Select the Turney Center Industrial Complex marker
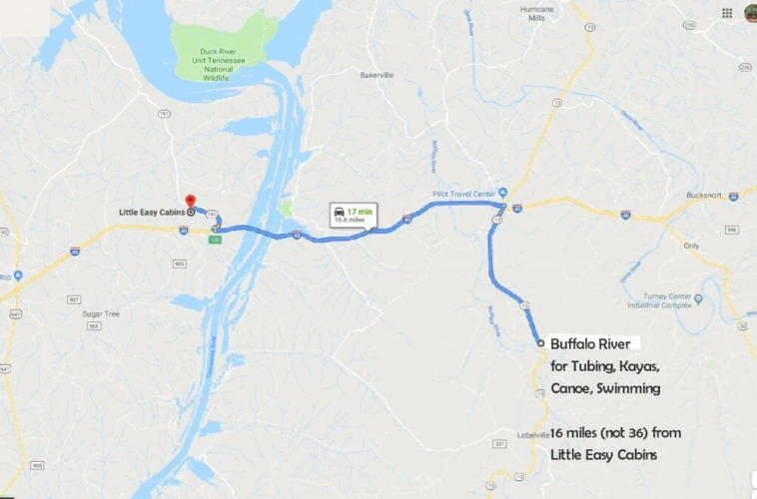 tap(698, 299)
